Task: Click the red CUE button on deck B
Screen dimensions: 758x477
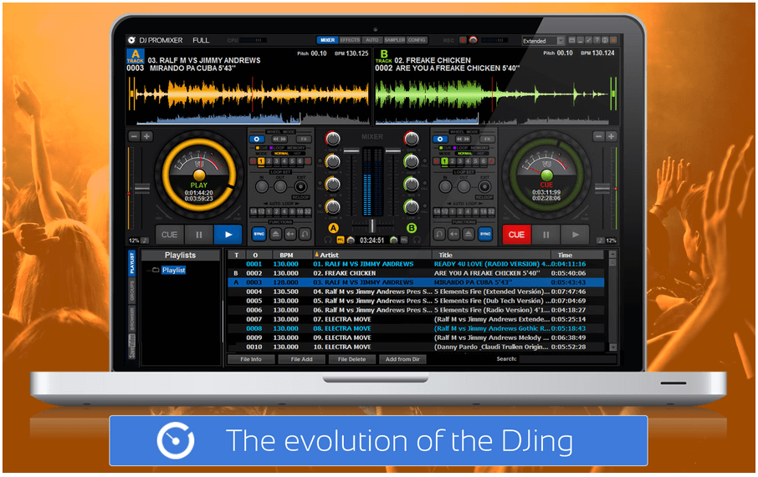Action: tap(516, 235)
